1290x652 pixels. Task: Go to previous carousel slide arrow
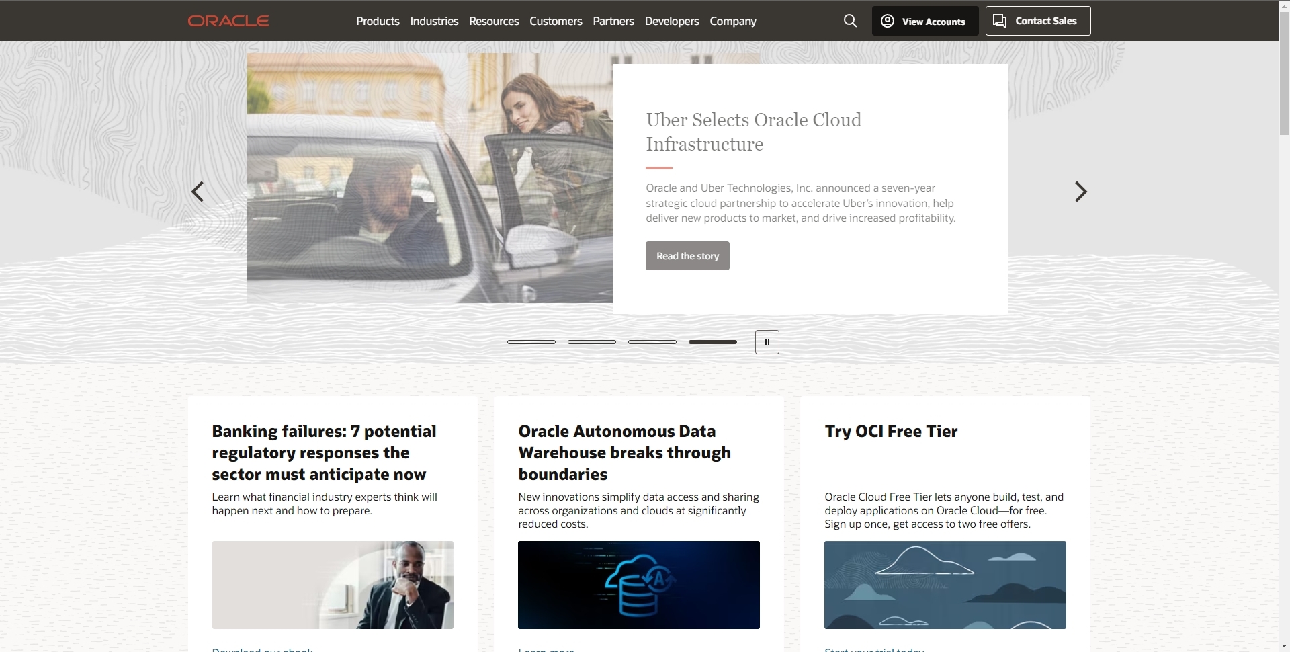pyautogui.click(x=198, y=192)
